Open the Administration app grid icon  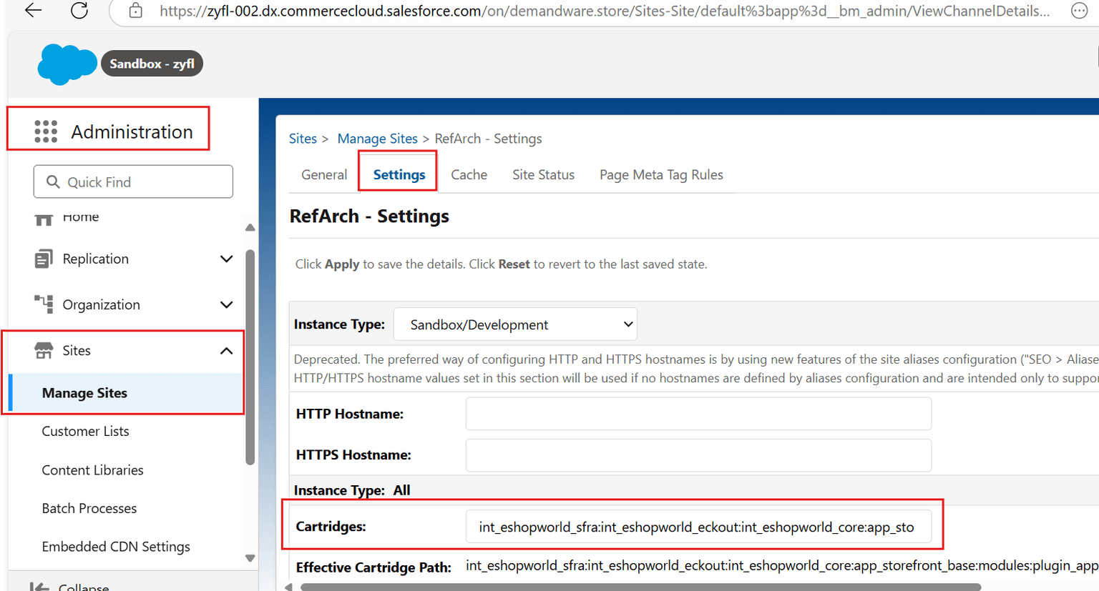[46, 131]
